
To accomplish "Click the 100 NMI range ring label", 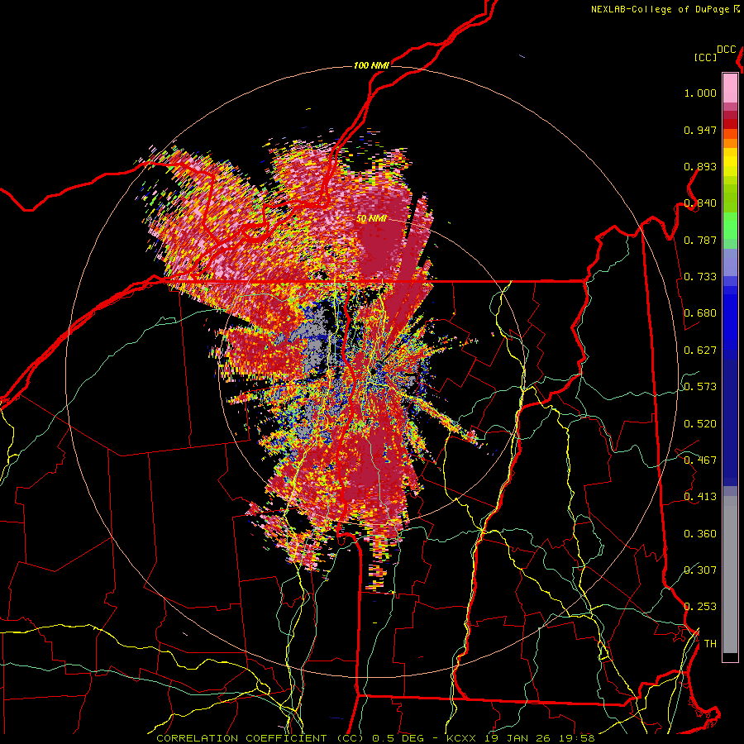I will click(x=371, y=65).
